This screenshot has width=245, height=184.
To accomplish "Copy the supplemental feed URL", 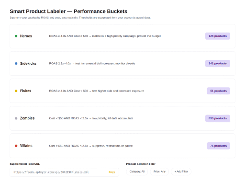I will pyautogui.click(x=111, y=172).
